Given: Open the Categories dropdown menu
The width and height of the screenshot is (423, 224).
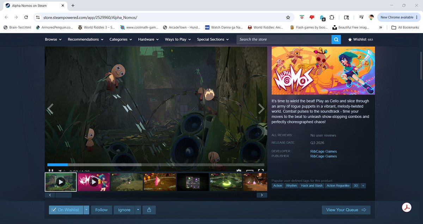Looking at the screenshot, I should point(121,39).
